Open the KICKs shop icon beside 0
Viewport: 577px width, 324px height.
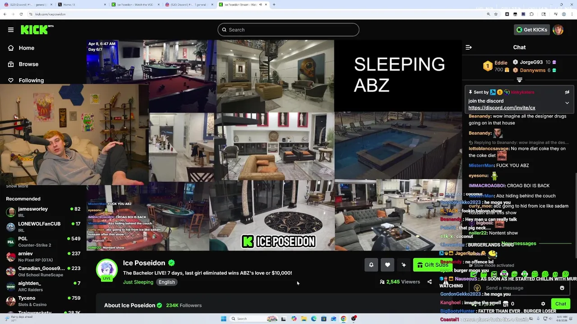pyautogui.click(x=505, y=304)
